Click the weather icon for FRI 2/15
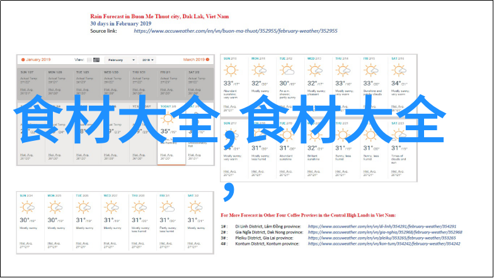Image resolution: width=494 pixels, height=278 pixels. pyautogui.click(x=371, y=70)
